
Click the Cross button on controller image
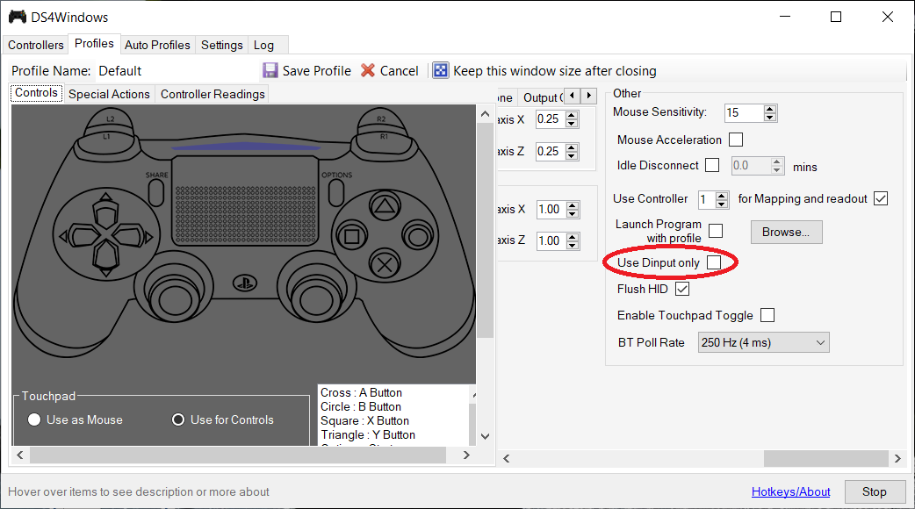[383, 262]
